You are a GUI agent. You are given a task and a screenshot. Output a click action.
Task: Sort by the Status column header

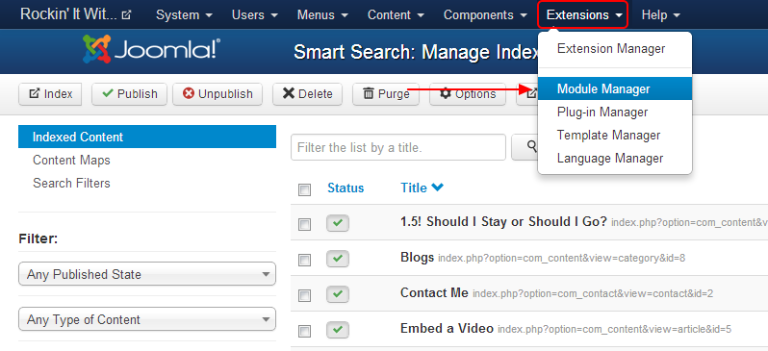pos(346,188)
